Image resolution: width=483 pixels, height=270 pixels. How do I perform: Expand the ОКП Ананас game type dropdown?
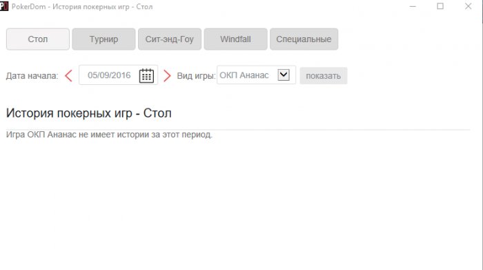point(284,75)
